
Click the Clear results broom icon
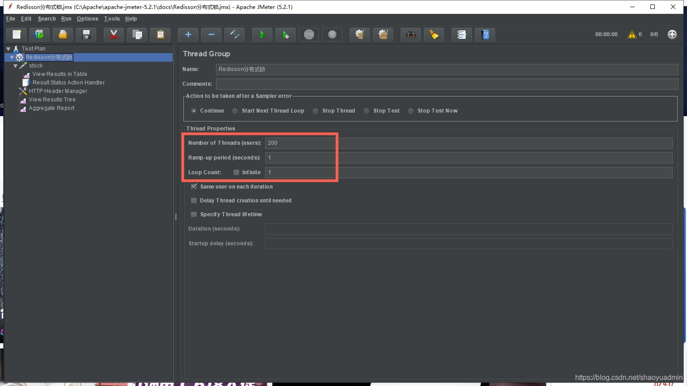pyautogui.click(x=360, y=34)
